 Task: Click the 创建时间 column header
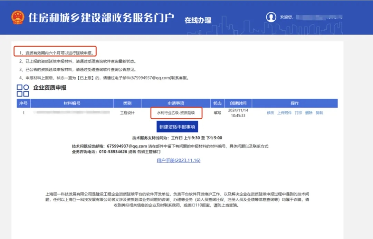coord(239,103)
